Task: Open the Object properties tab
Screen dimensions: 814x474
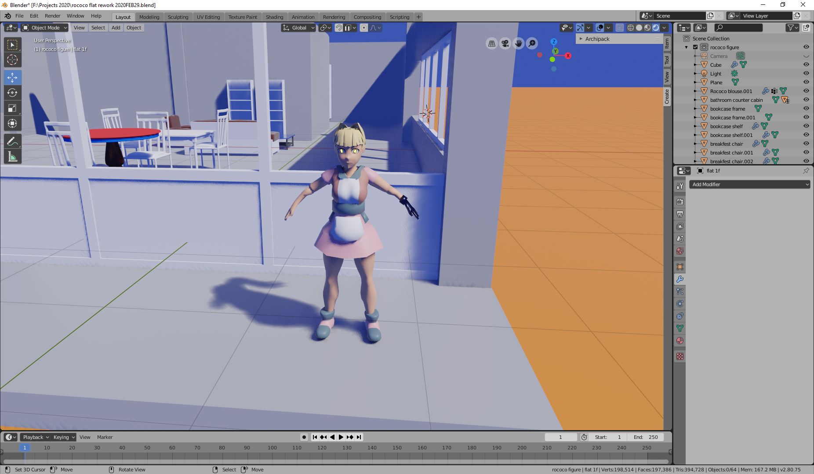Action: pyautogui.click(x=680, y=267)
